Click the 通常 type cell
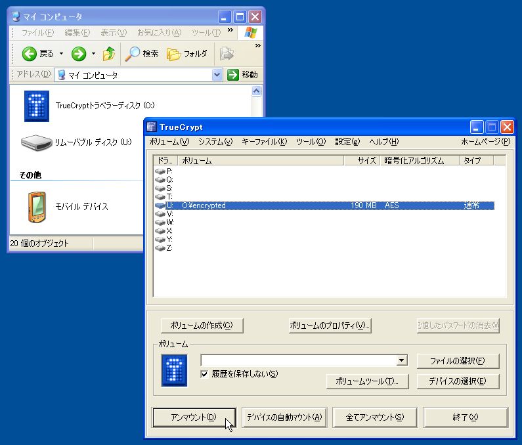Screen dimensions: 522x445 pos(471,205)
